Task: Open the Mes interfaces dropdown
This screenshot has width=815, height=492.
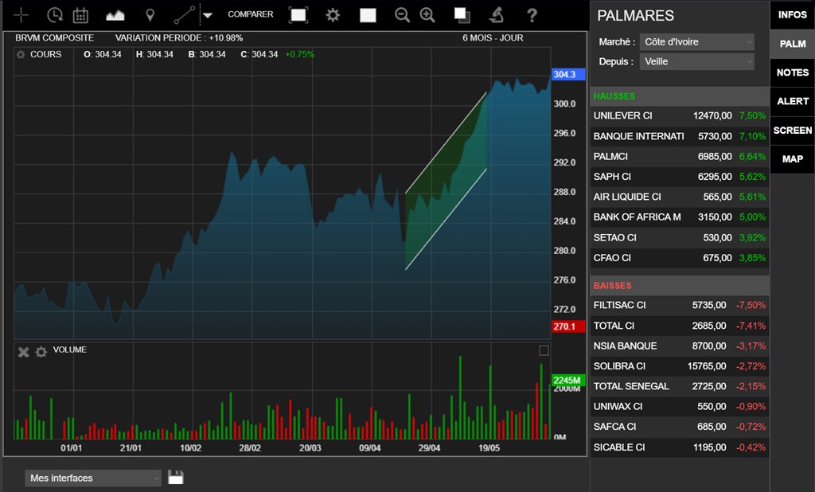Action: click(94, 478)
